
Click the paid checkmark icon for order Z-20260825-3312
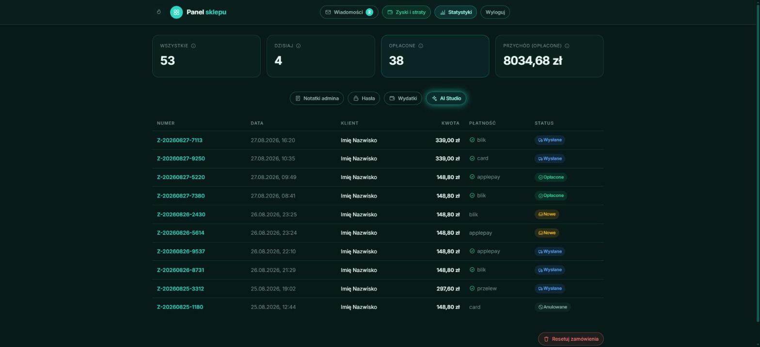point(472,288)
